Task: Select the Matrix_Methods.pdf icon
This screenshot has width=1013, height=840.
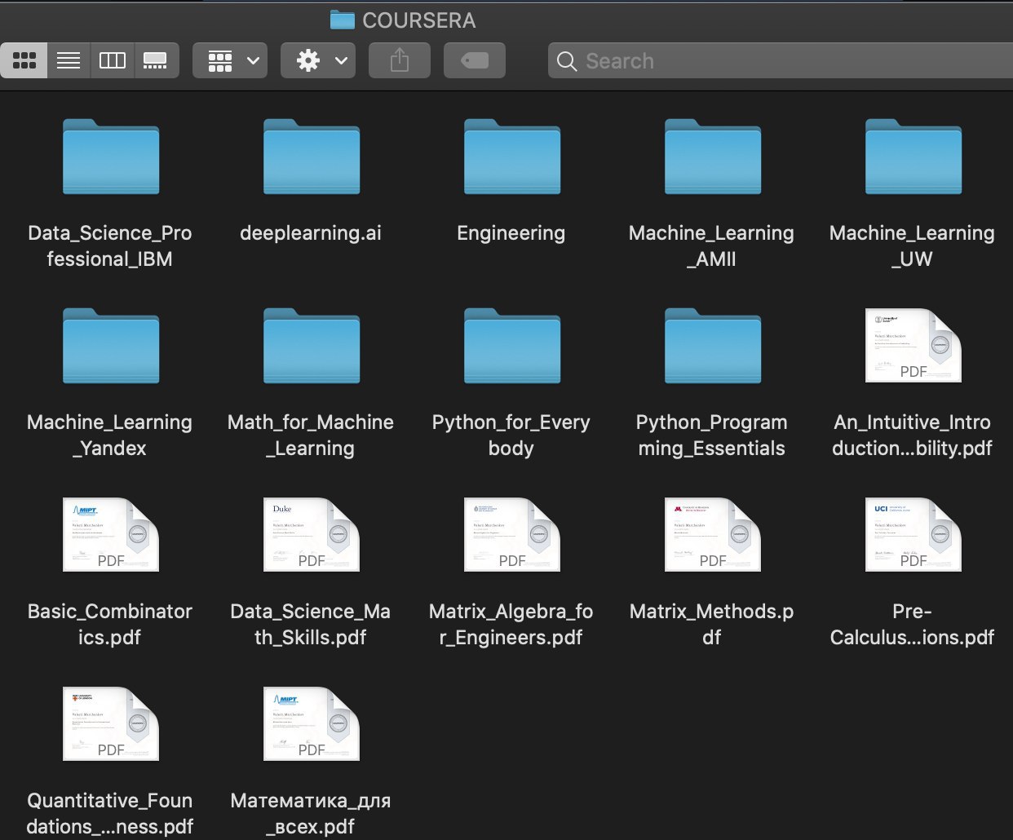Action: tap(713, 534)
